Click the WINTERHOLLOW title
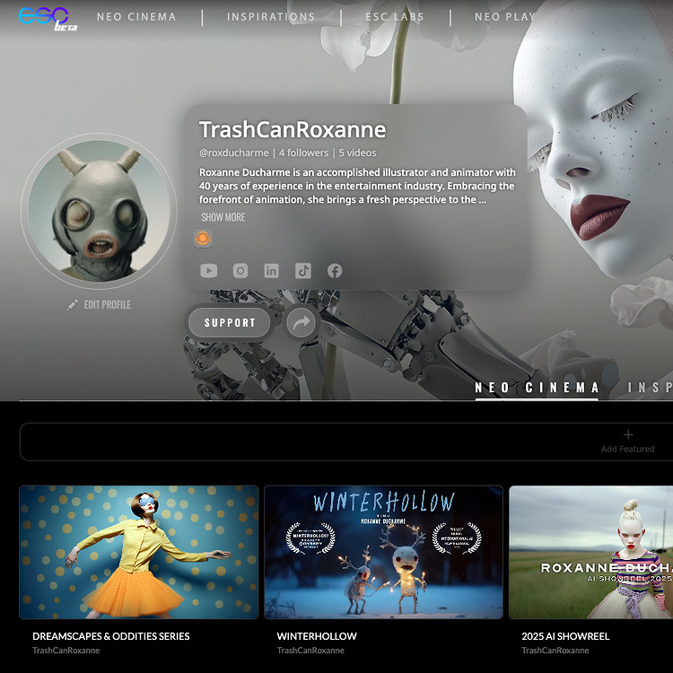 [x=317, y=636]
